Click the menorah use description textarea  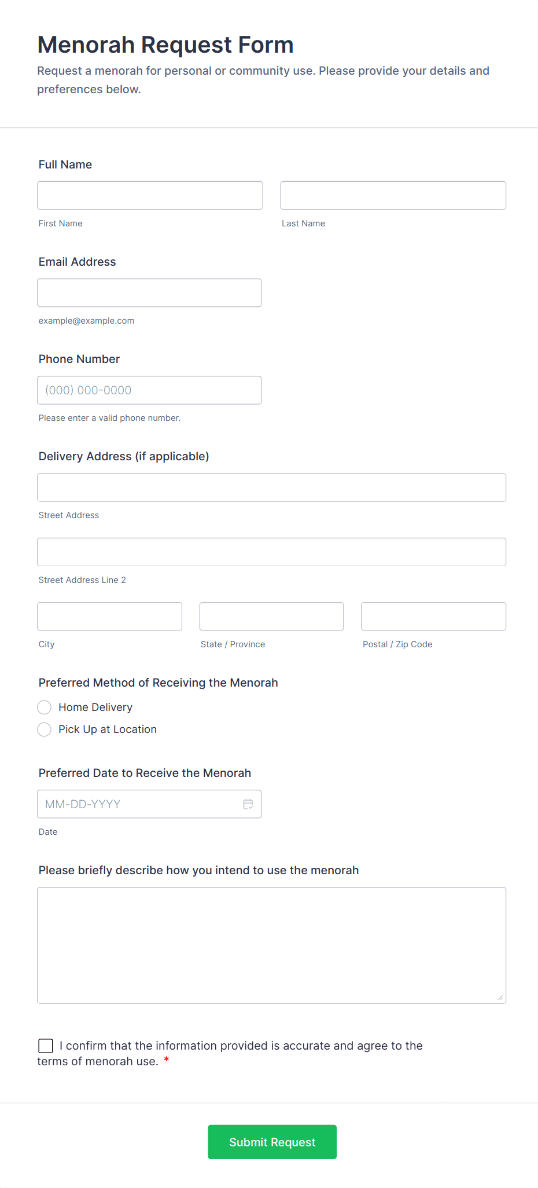coord(271,945)
